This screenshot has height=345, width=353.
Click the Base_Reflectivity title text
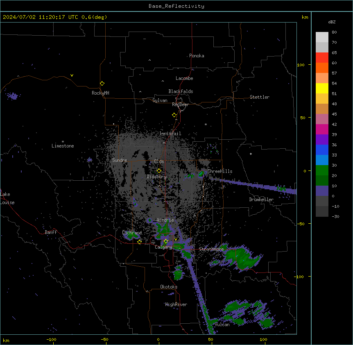pyautogui.click(x=176, y=6)
